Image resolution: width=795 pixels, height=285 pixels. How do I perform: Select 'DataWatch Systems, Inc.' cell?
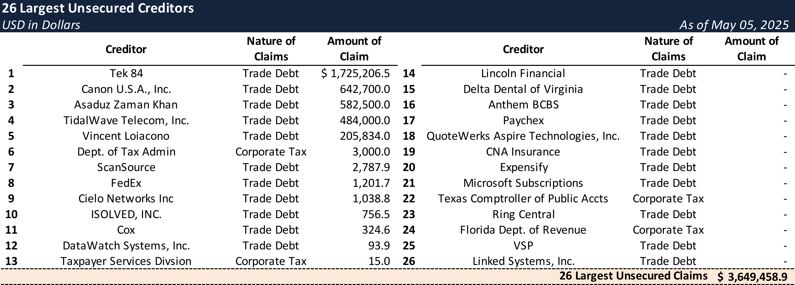[x=126, y=246]
